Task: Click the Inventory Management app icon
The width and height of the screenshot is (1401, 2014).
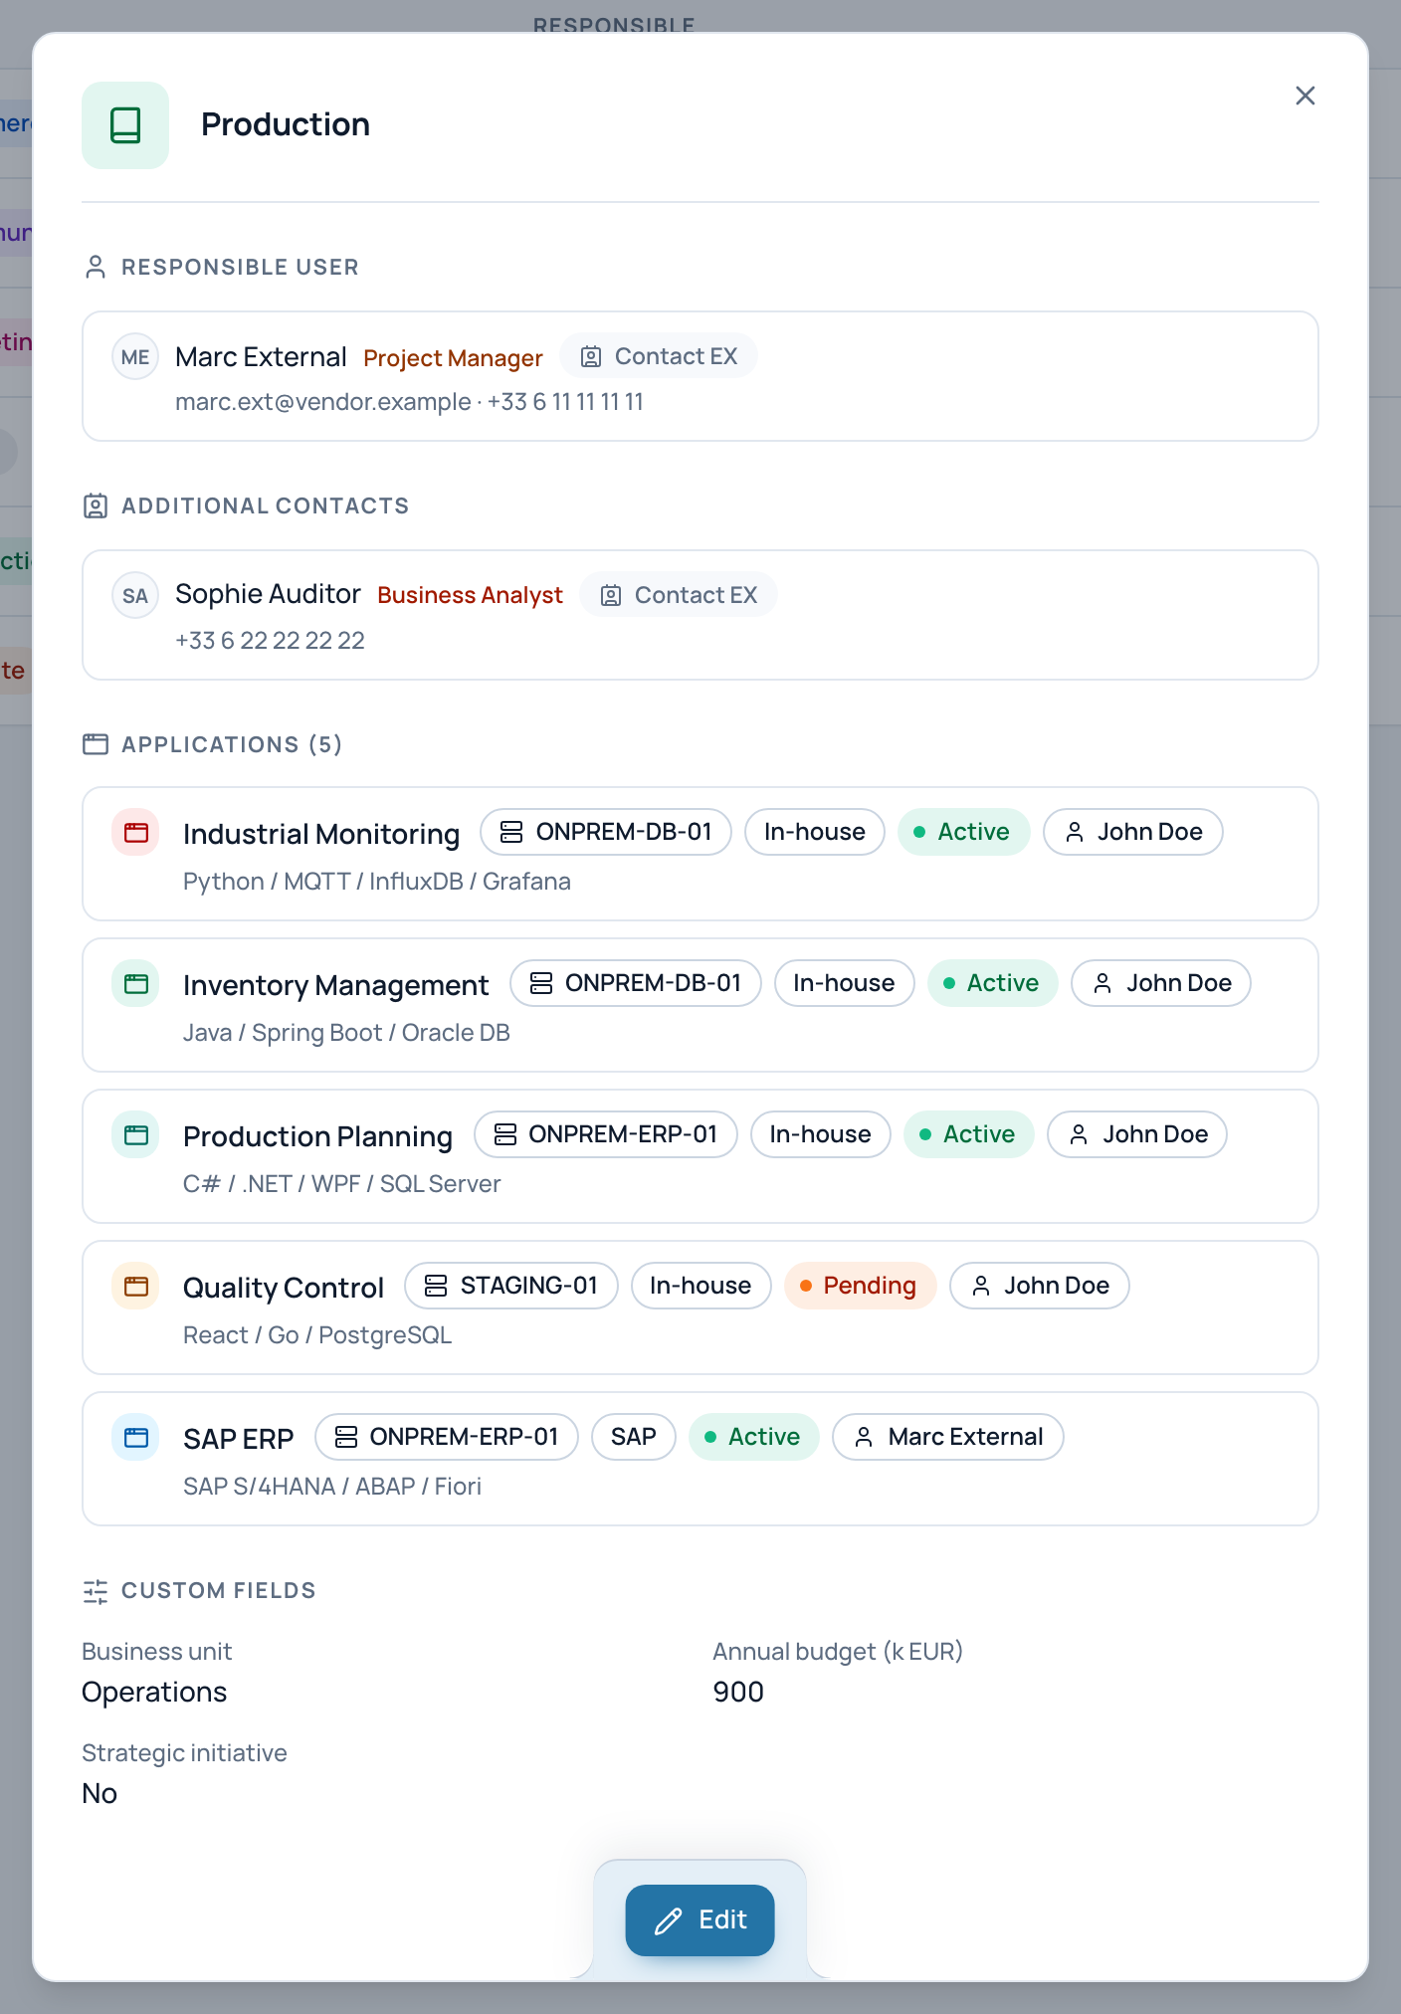Action: (136, 984)
